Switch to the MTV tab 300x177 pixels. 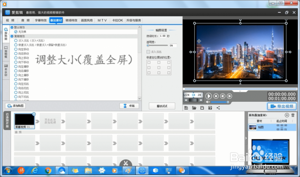coord(102,20)
